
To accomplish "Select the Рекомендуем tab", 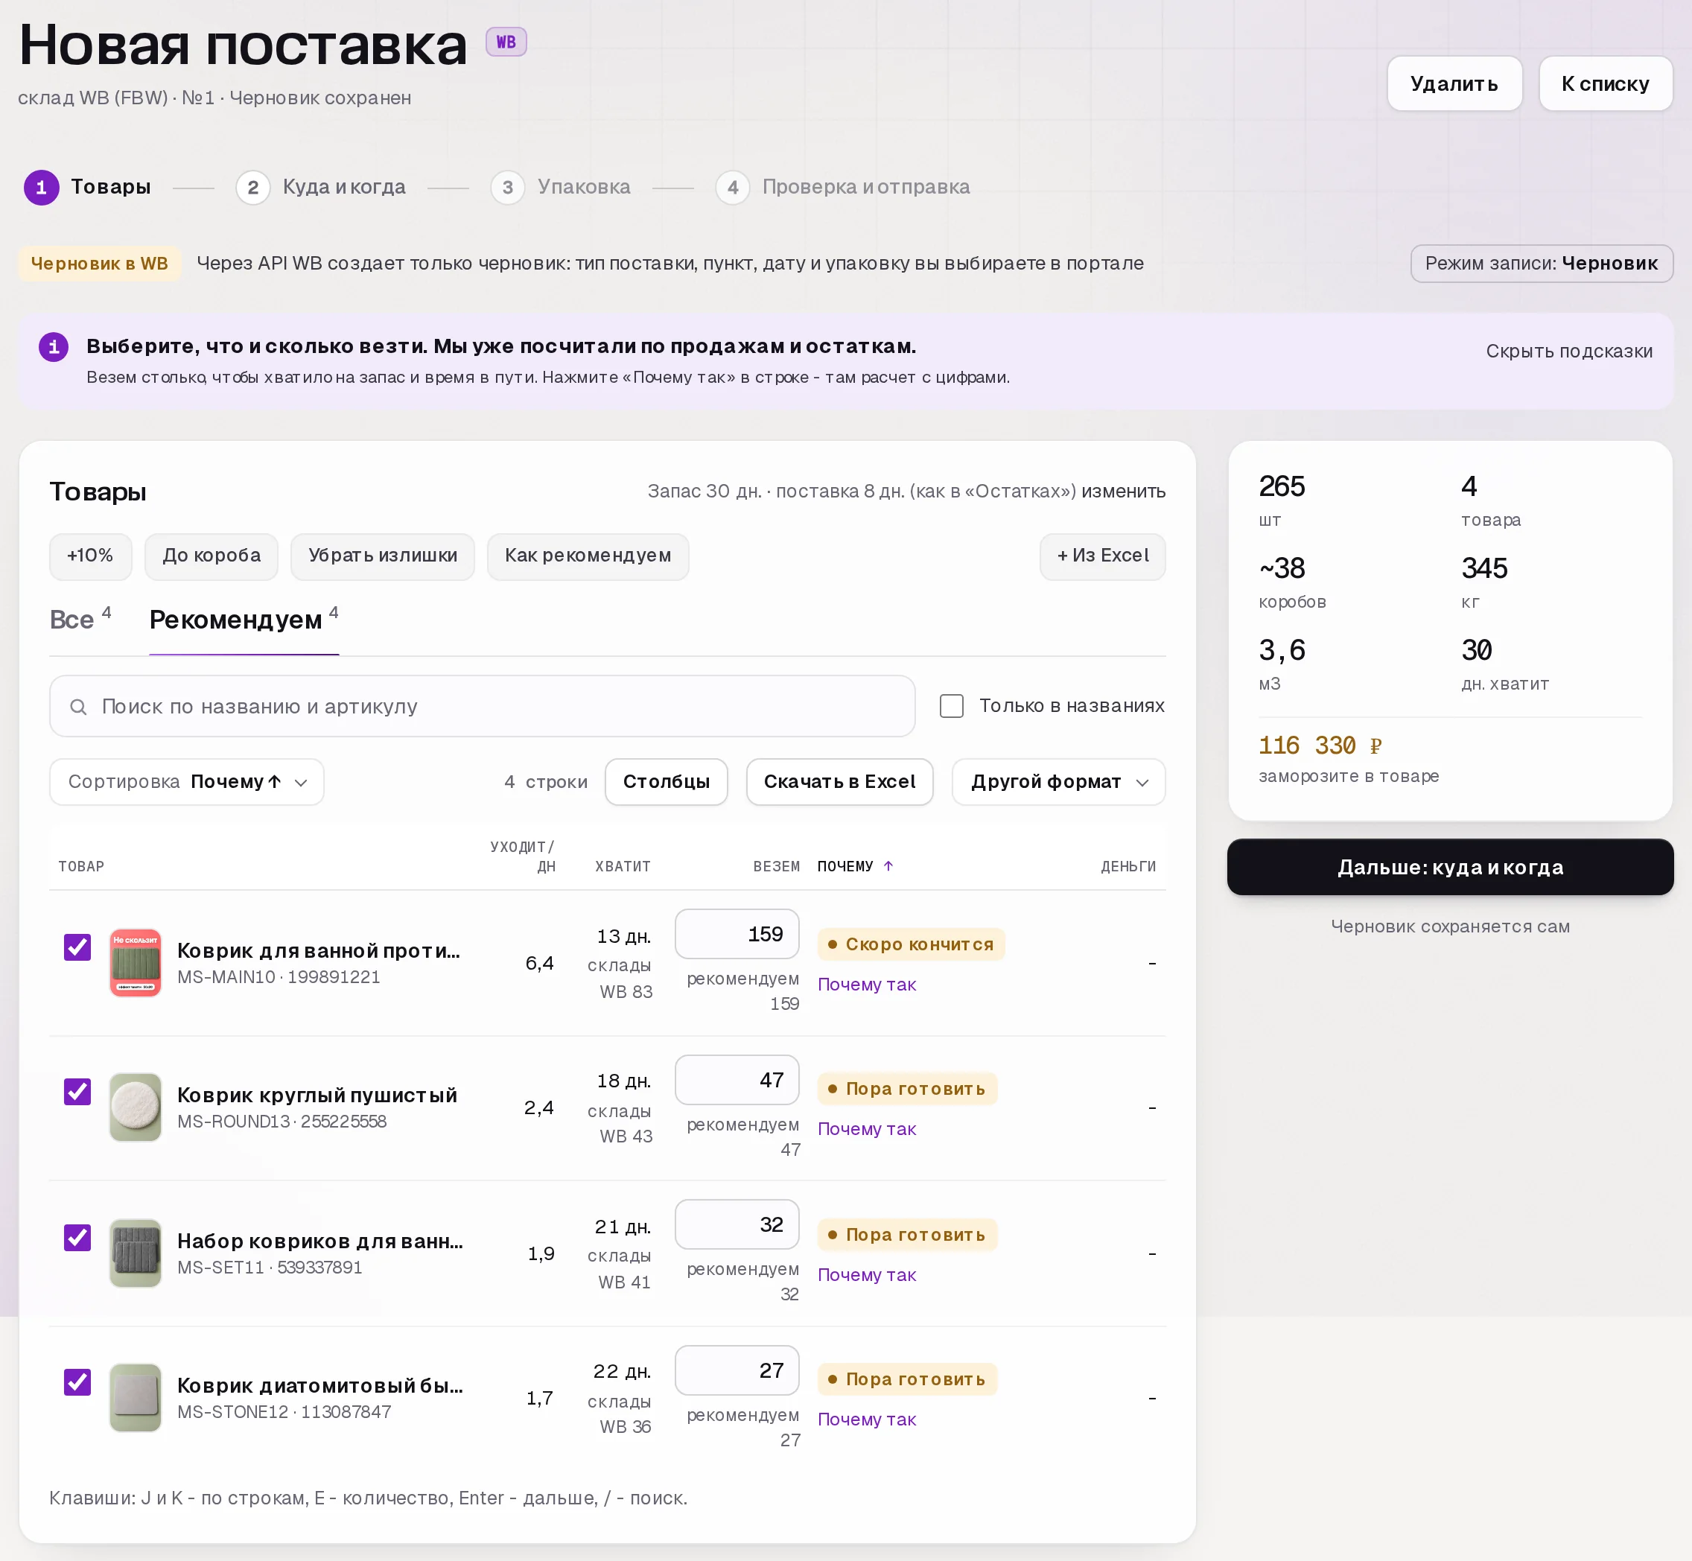I will pyautogui.click(x=244, y=620).
